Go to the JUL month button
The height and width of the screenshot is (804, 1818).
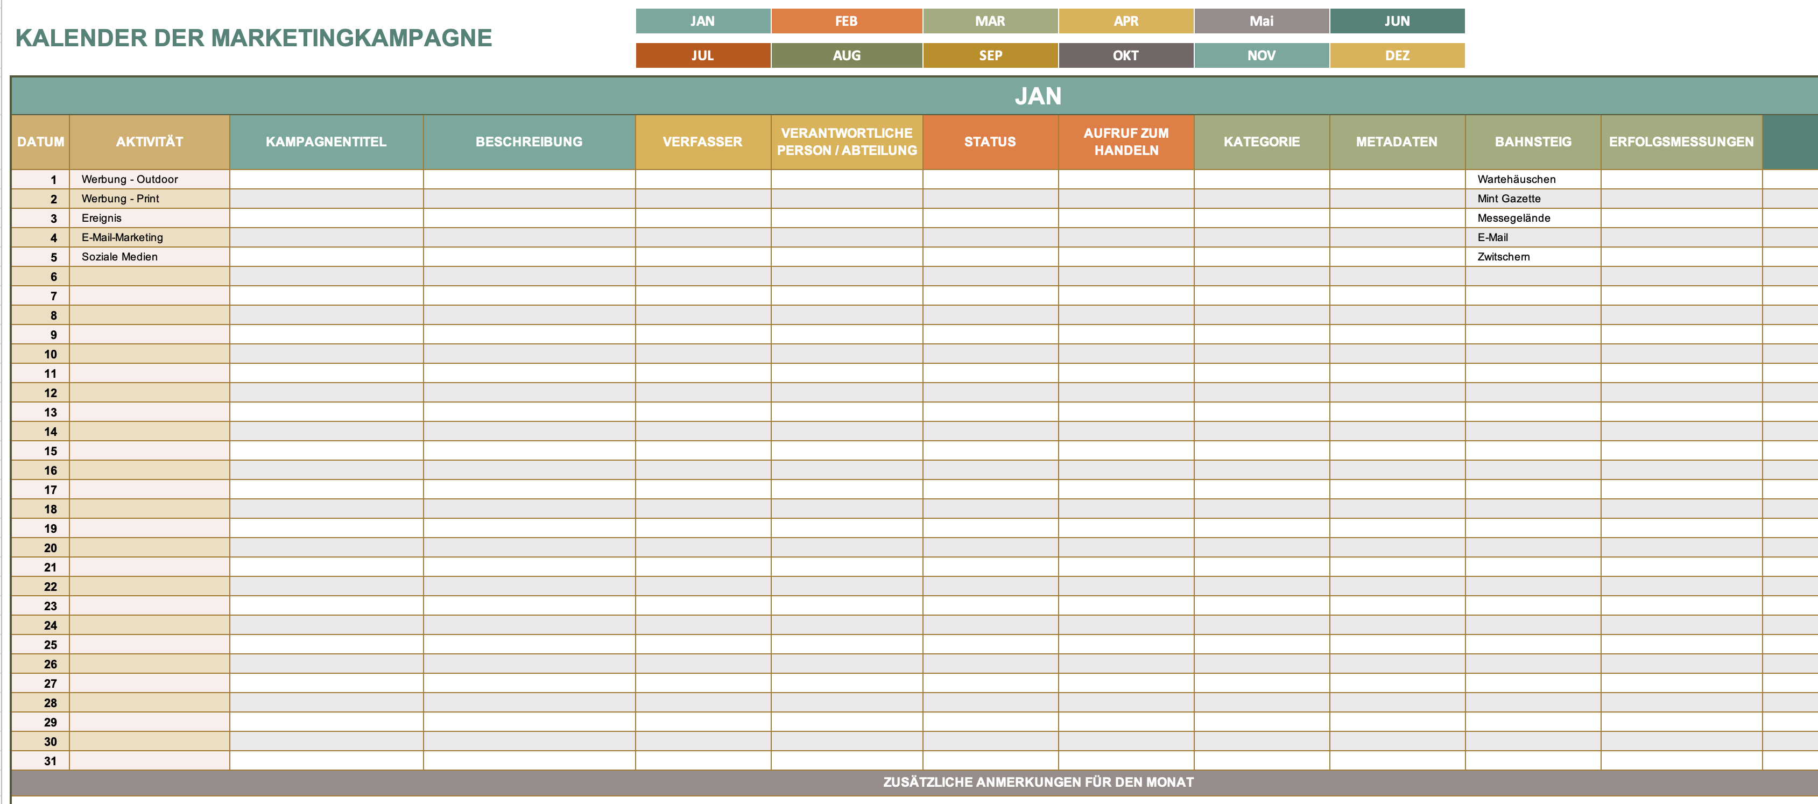(702, 56)
